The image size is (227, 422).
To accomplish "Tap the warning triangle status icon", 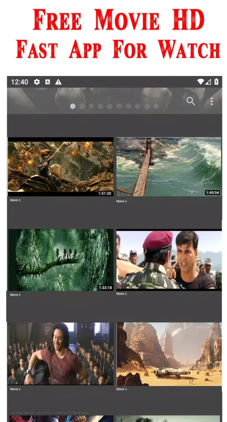I will point(58,82).
